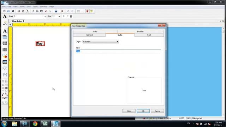
Task: Click the Cut scissors icon
Action: tap(33, 11)
